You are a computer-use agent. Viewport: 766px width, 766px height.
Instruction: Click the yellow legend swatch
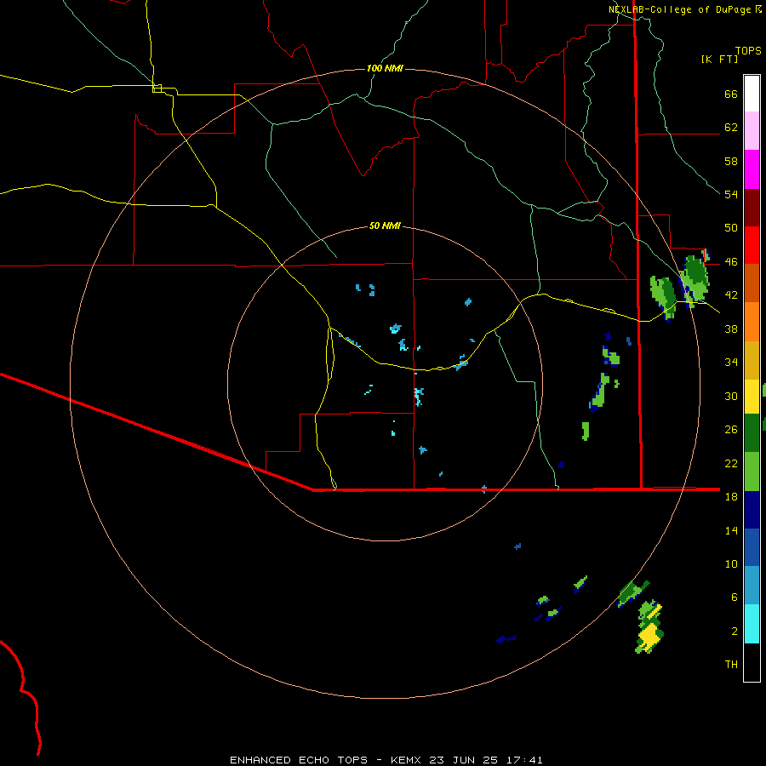pyautogui.click(x=752, y=397)
